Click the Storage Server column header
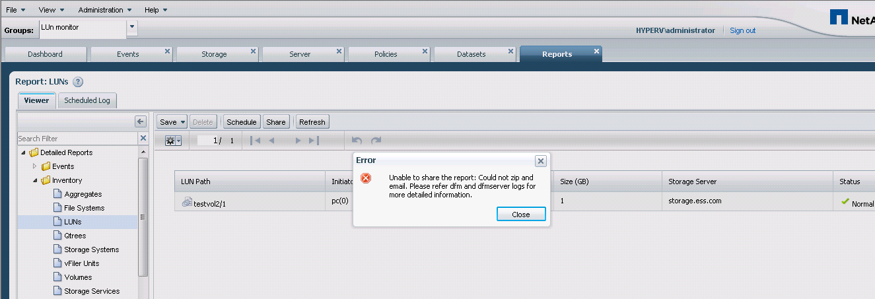The width and height of the screenshot is (875, 299). pyautogui.click(x=747, y=182)
